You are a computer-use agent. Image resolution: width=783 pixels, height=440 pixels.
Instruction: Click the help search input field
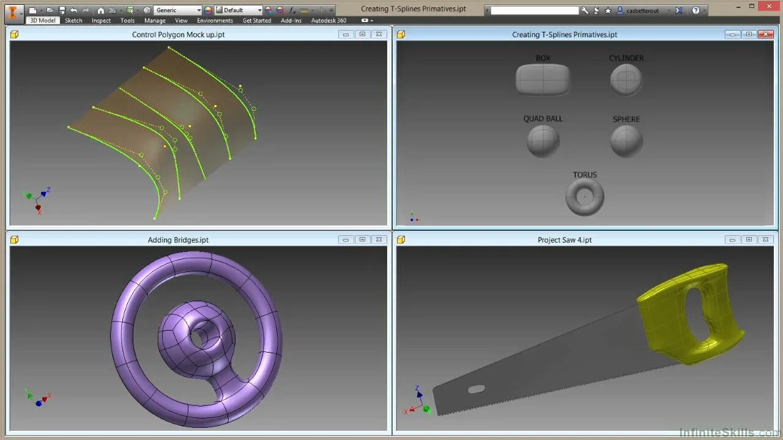click(535, 10)
